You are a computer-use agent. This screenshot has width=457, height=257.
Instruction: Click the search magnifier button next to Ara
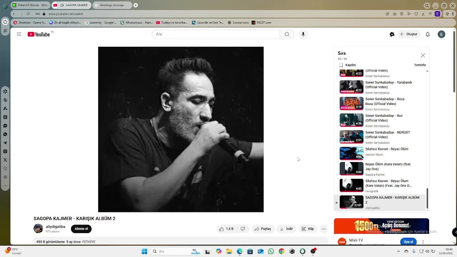pyautogui.click(x=287, y=34)
